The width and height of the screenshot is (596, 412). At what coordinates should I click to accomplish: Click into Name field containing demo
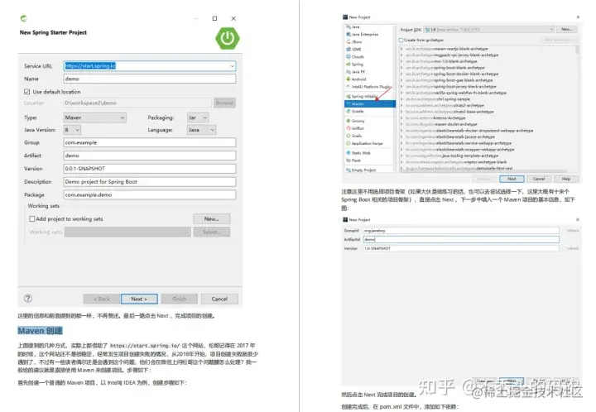click(150, 79)
